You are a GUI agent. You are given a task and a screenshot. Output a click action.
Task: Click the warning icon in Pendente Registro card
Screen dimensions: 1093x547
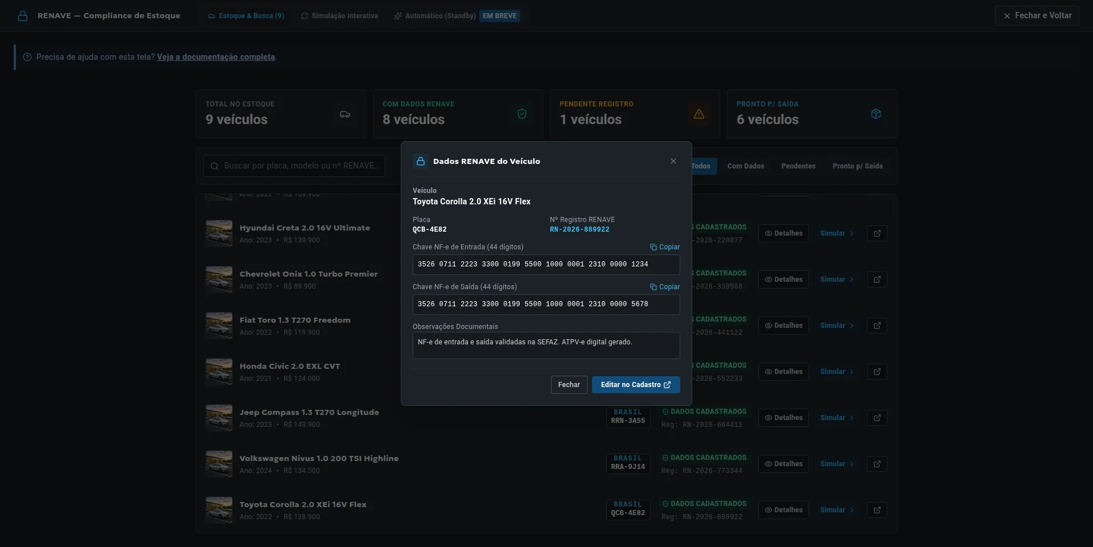click(699, 114)
